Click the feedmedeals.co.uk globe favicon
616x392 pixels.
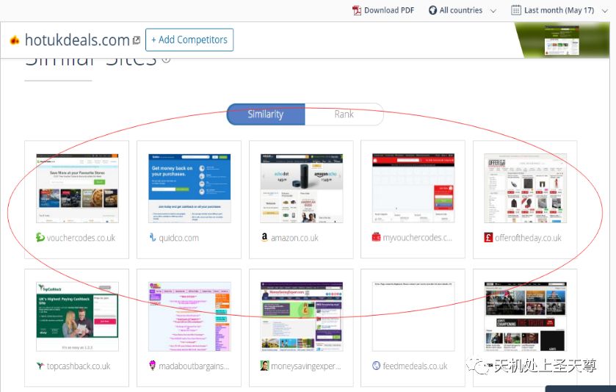(x=377, y=366)
